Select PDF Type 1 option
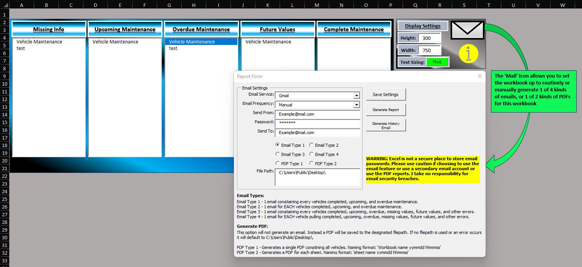The image size is (582, 267). pos(278,163)
